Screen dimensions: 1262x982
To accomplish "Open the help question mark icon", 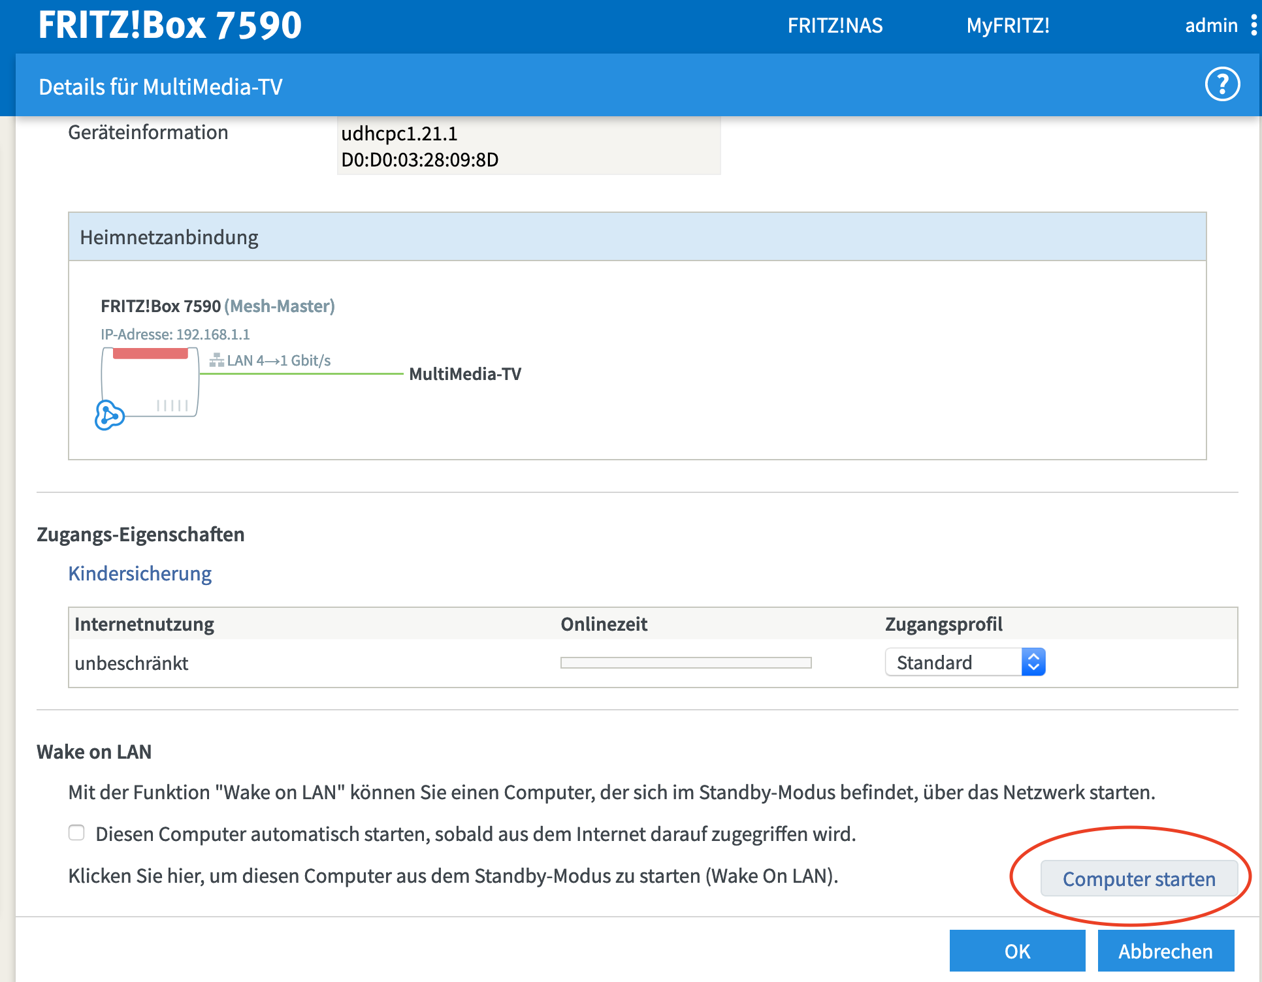I will tap(1222, 85).
